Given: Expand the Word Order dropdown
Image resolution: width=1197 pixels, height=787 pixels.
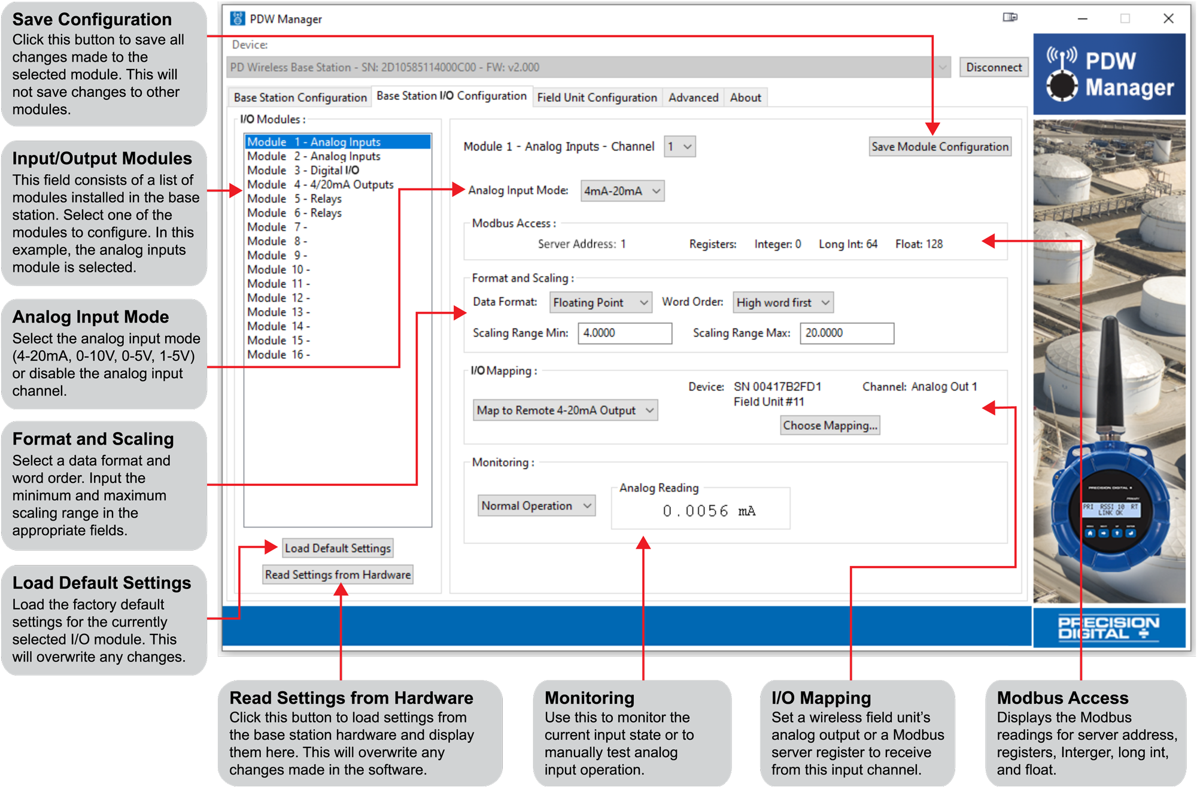Looking at the screenshot, I should click(783, 303).
